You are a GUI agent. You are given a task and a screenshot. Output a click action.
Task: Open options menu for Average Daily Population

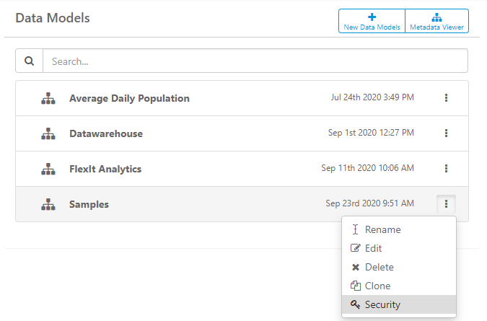coord(446,98)
